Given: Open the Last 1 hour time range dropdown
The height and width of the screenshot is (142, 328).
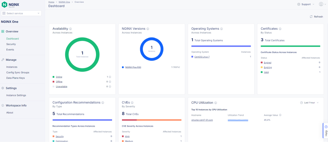Looking at the screenshot, I should tap(310, 103).
